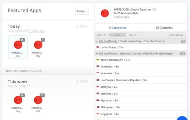Select the Lao People's Democratic Republic text
The width and height of the screenshot is (190, 120).
[120, 80]
